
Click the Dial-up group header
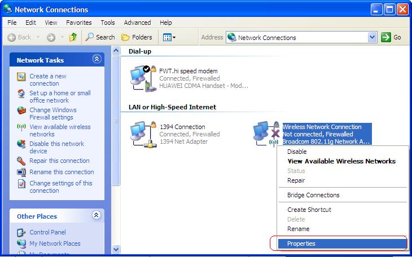(x=140, y=51)
